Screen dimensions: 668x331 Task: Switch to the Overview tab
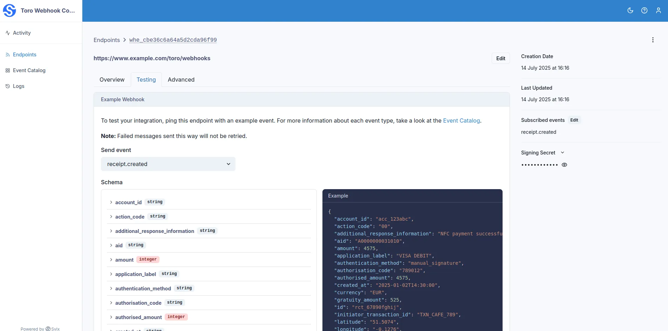(112, 80)
